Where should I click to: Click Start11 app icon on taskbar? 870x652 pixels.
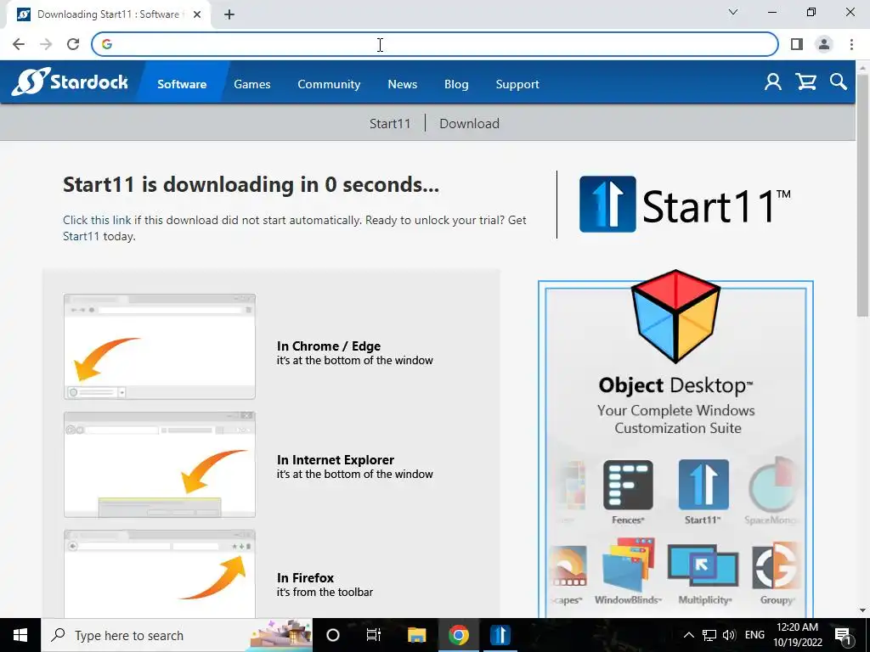pos(500,635)
